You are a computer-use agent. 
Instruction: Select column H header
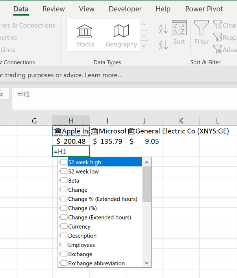click(71, 121)
